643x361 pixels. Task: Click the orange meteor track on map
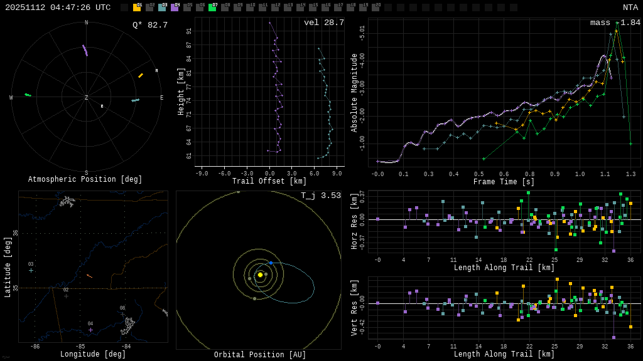pos(89,276)
